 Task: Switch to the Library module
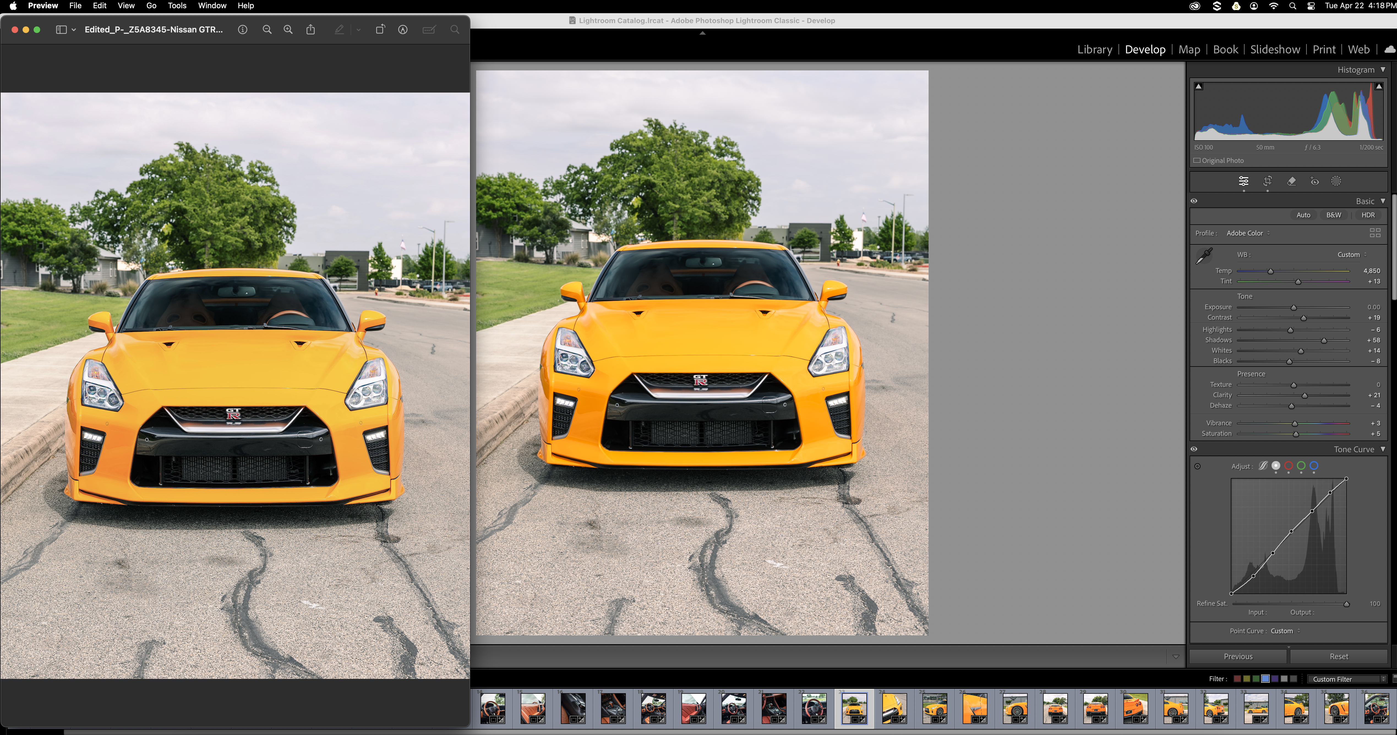(x=1094, y=49)
